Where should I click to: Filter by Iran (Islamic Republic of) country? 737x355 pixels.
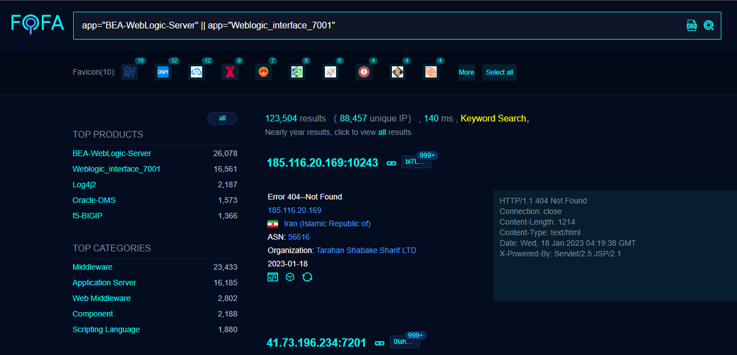tap(327, 224)
